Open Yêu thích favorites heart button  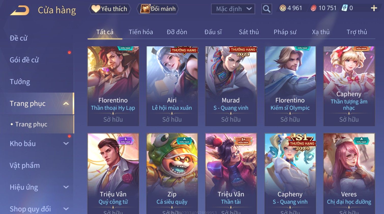(109, 9)
